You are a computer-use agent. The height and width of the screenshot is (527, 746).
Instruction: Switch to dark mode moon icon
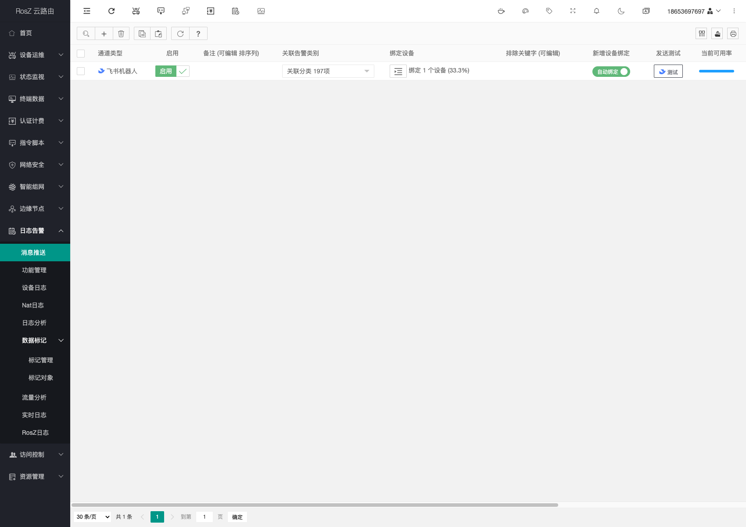tap(621, 11)
